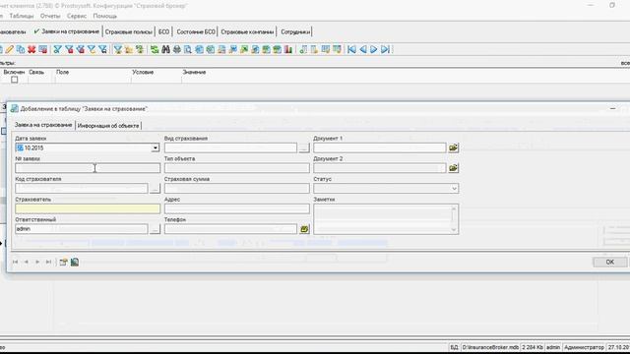The image size is (630, 354).
Task: Open the Таблицы menu
Action: [22, 16]
